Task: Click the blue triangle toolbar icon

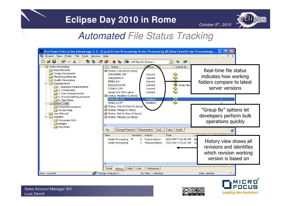Action: (x=74, y=61)
